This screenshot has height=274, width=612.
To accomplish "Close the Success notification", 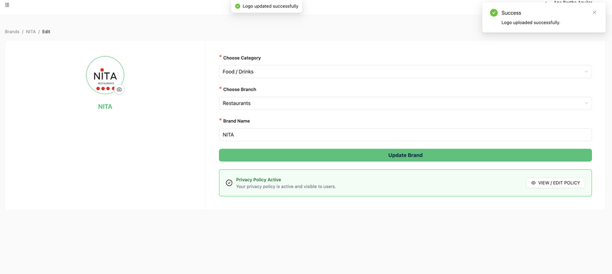I will tap(594, 13).
